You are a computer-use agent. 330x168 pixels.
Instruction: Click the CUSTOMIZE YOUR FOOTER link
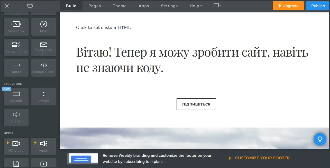(x=259, y=158)
